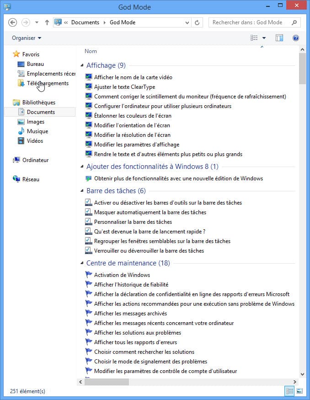Click icon beside Afficher le nom de la carte vidéo

point(88,77)
